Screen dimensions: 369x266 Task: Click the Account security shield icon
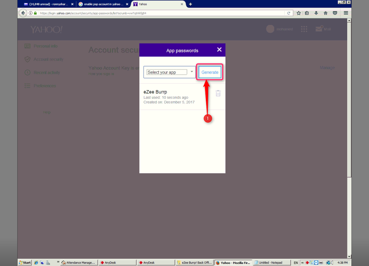(28, 59)
